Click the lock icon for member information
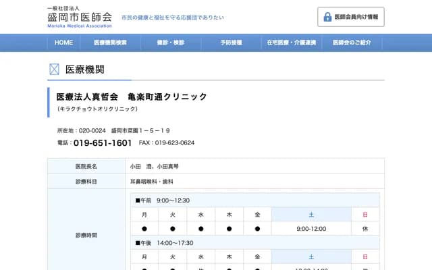432x270 pixels. (x=327, y=17)
